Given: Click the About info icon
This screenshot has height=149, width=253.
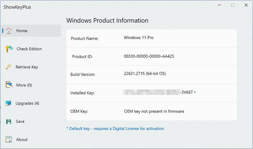Looking at the screenshot, I should tap(9, 140).
